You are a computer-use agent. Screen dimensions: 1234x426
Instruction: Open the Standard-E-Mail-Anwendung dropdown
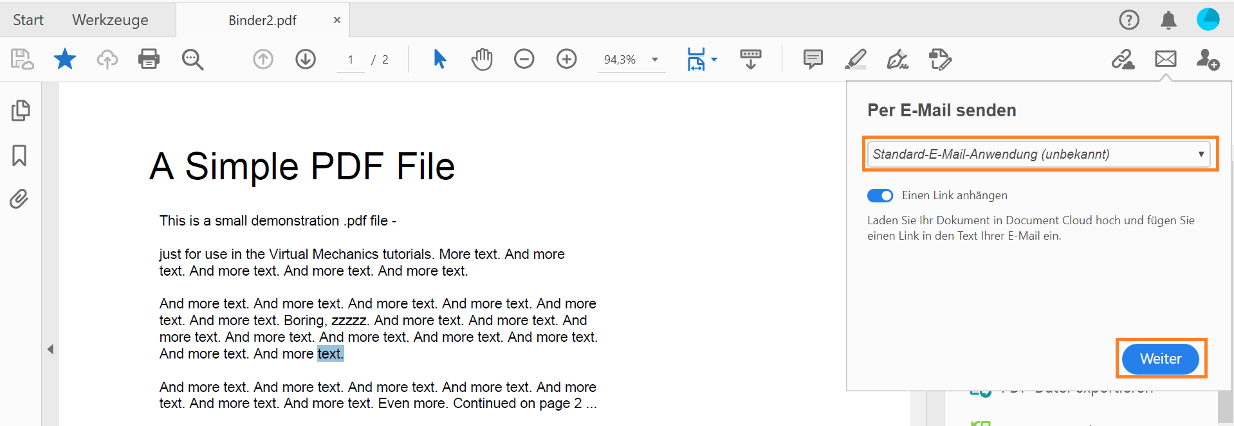click(1038, 154)
